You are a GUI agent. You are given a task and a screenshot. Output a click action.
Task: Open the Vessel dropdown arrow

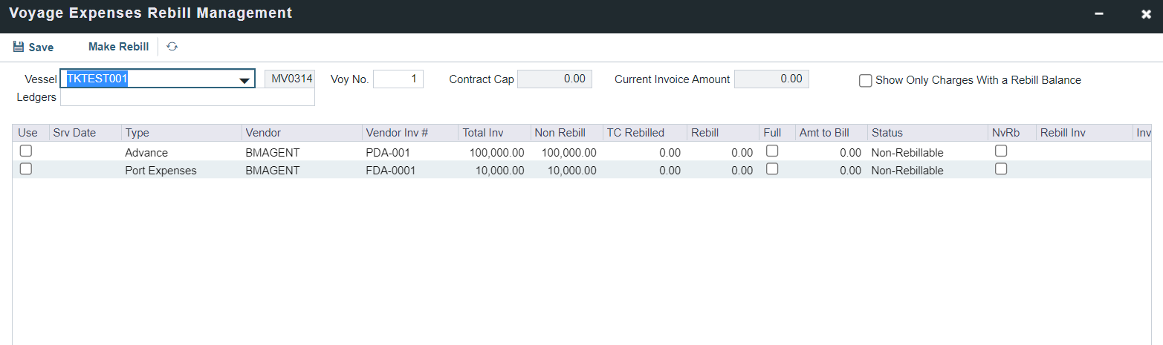click(x=243, y=80)
